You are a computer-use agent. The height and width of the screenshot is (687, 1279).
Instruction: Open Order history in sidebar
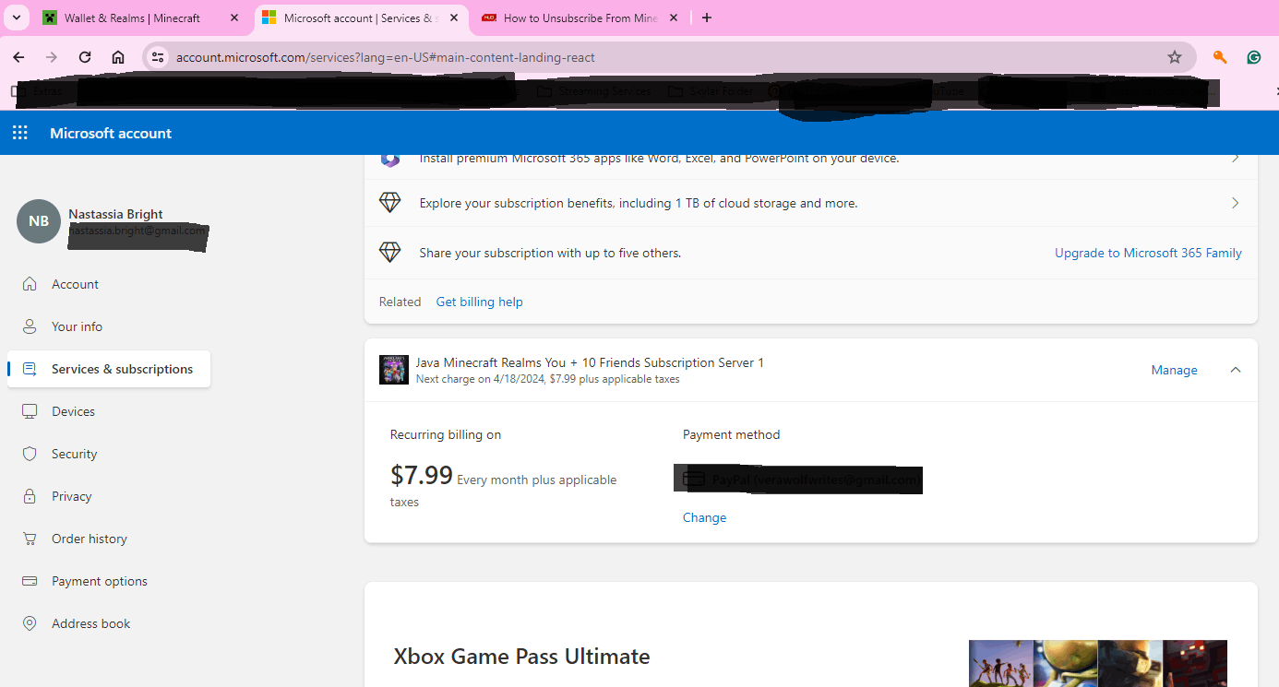[109, 539]
